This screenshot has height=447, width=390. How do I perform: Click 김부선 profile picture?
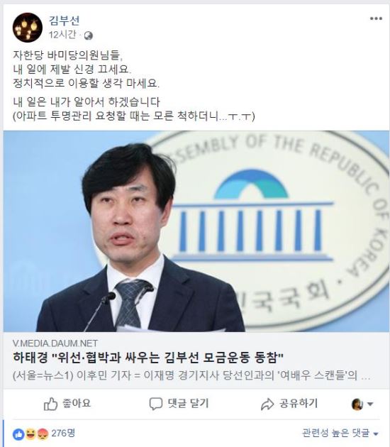point(28,28)
